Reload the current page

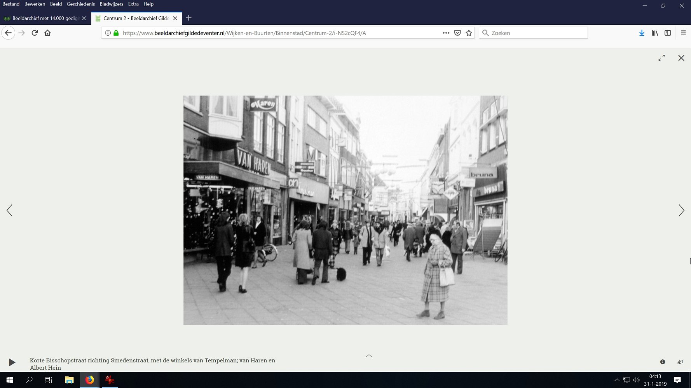coord(35,33)
